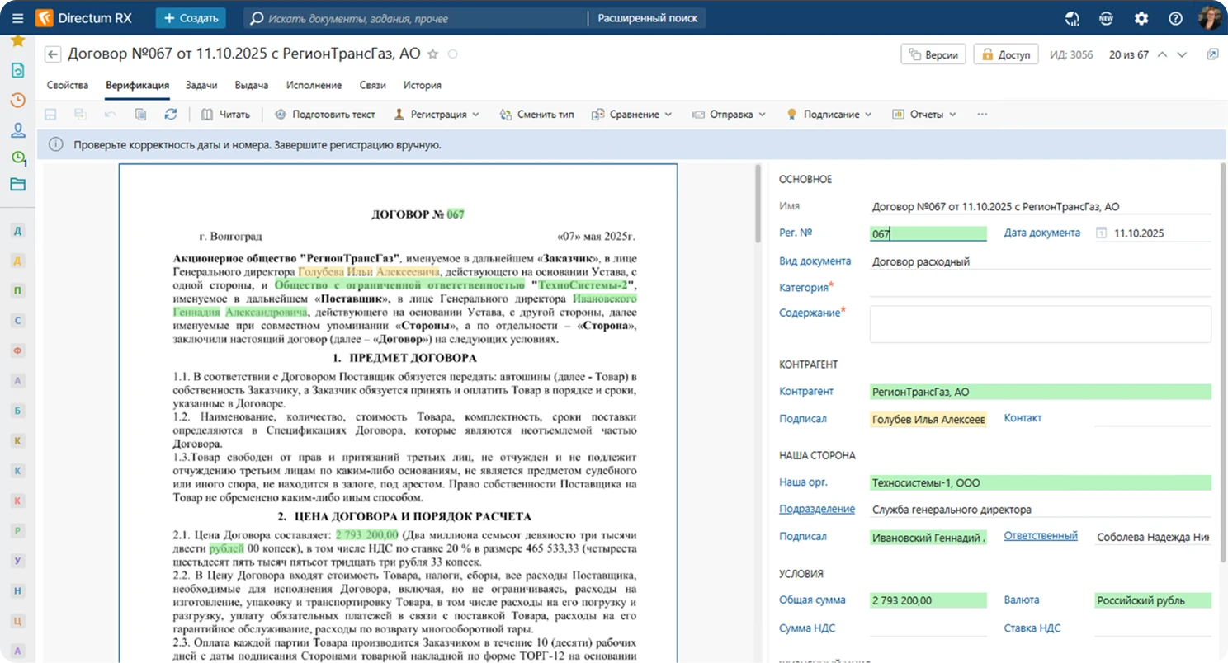1228x663 pixels.
Task: Click the Версии button
Action: [x=933, y=54]
